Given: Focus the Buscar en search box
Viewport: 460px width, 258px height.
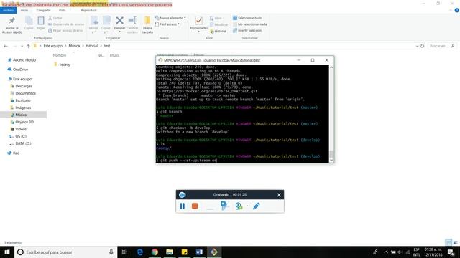Looking at the screenshot, I should click(x=442, y=46).
